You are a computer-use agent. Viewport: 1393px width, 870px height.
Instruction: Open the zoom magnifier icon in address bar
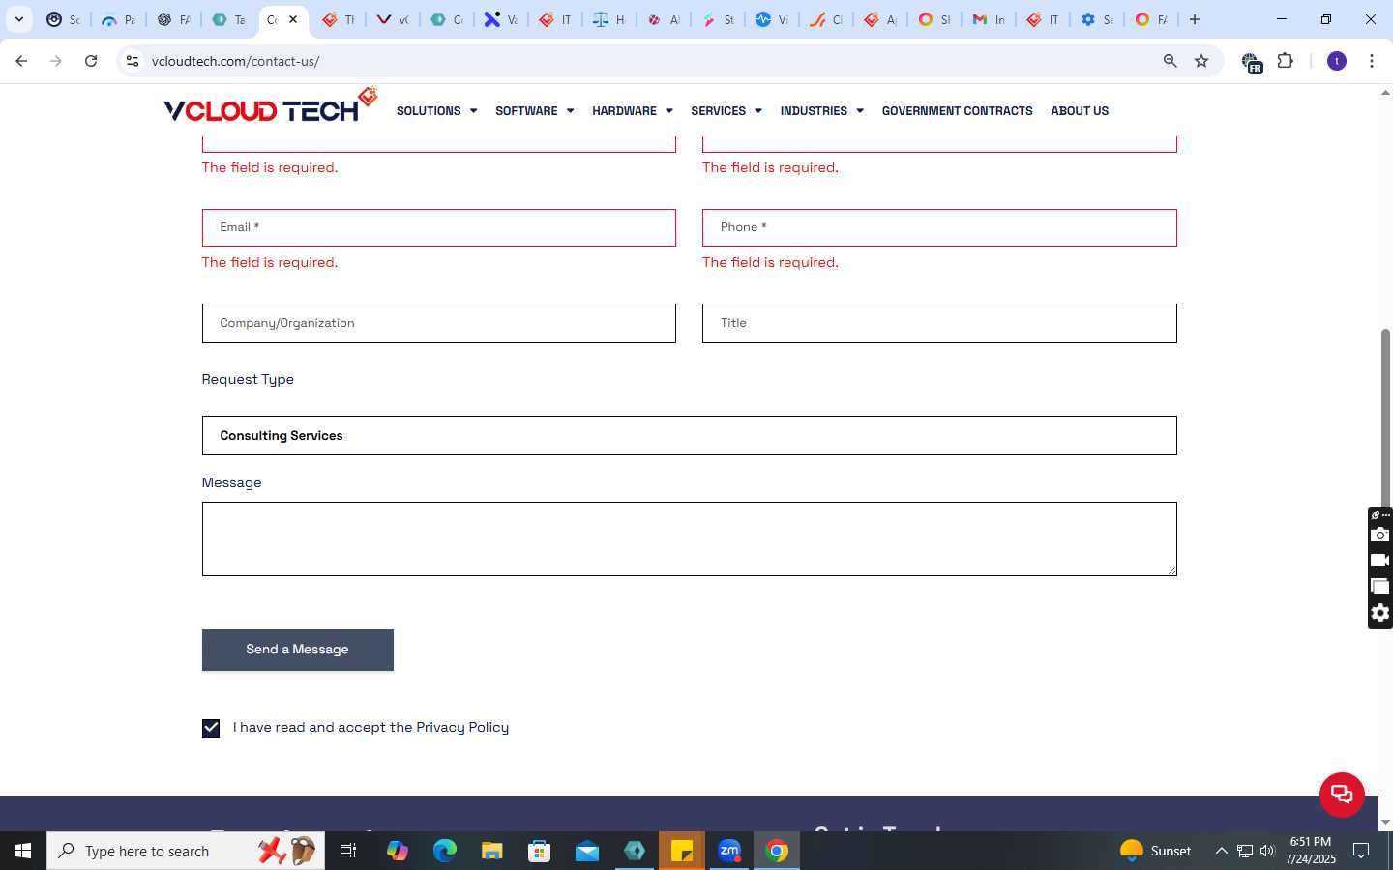pyautogui.click(x=1170, y=61)
